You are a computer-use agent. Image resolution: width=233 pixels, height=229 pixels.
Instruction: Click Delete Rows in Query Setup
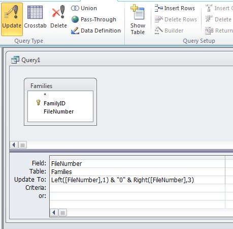pos(176,19)
